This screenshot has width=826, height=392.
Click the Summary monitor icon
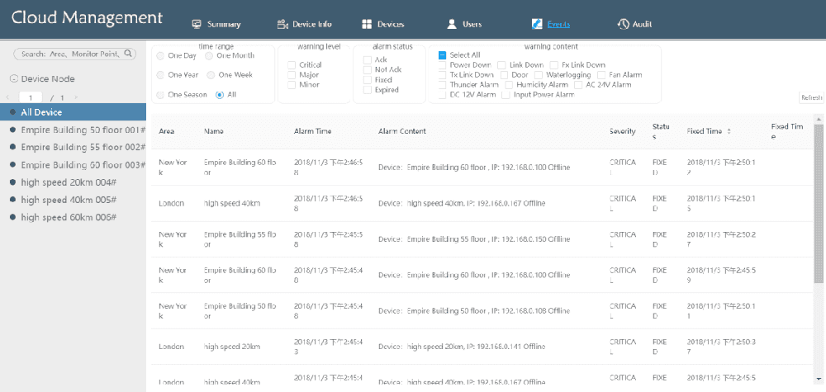coord(197,24)
